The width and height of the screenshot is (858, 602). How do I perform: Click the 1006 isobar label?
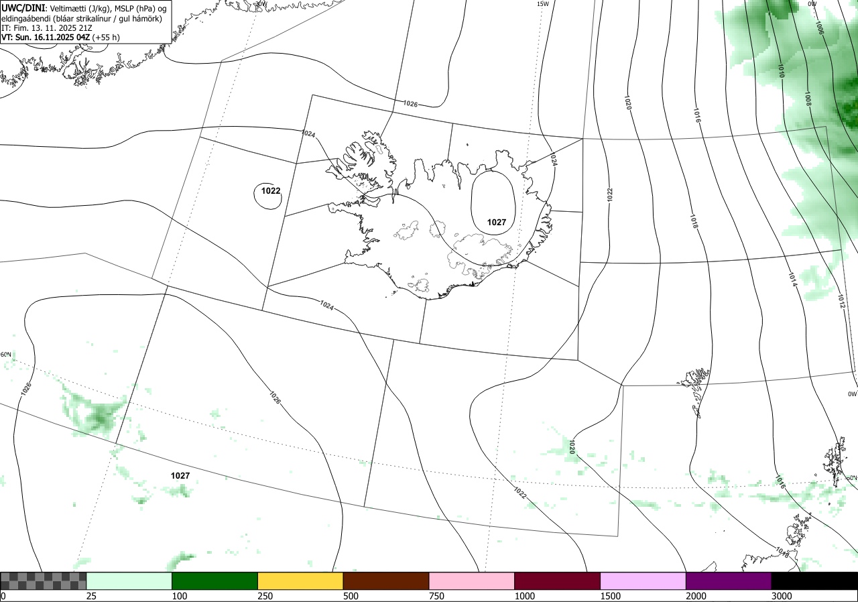pyautogui.click(x=819, y=27)
